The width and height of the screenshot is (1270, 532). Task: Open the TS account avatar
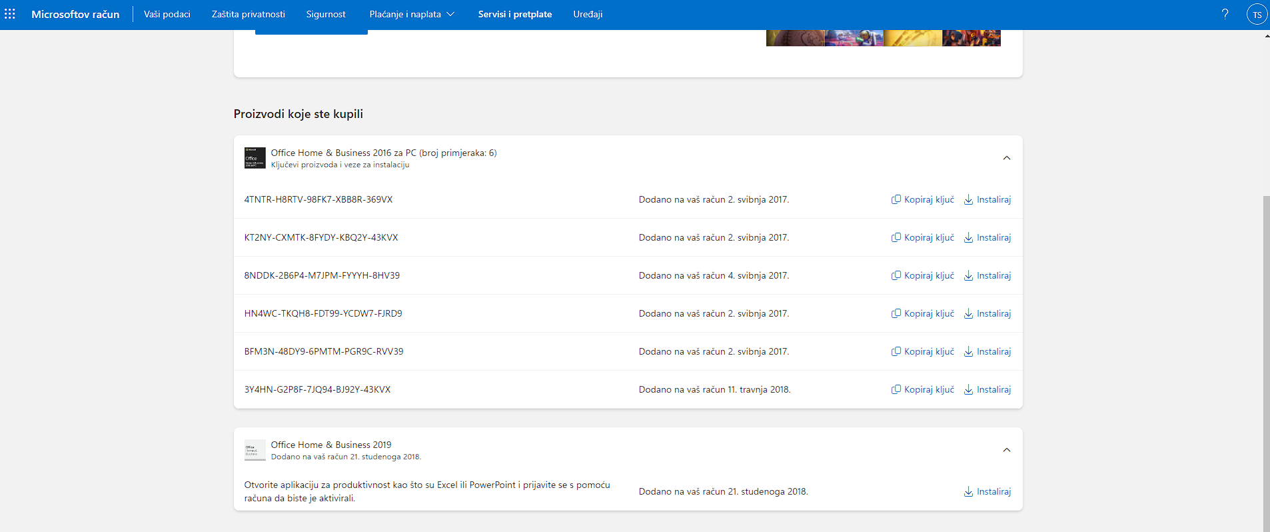point(1257,14)
